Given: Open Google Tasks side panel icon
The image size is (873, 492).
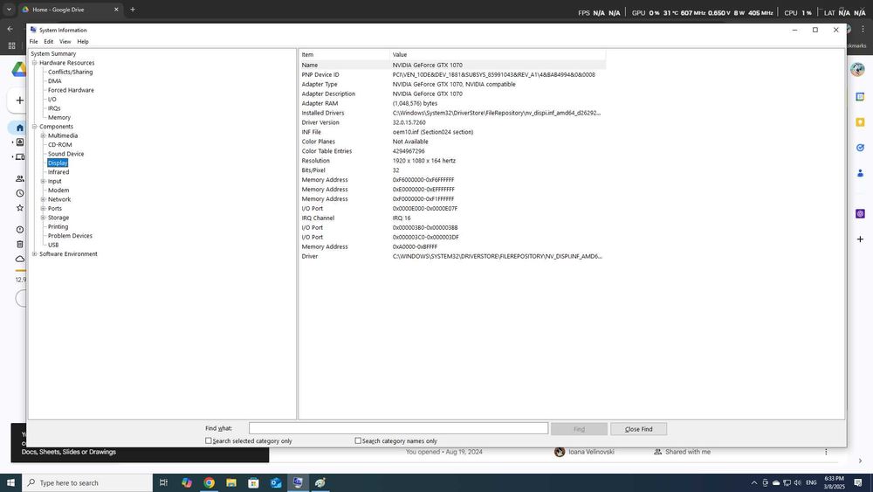Looking at the screenshot, I should pos(860,148).
